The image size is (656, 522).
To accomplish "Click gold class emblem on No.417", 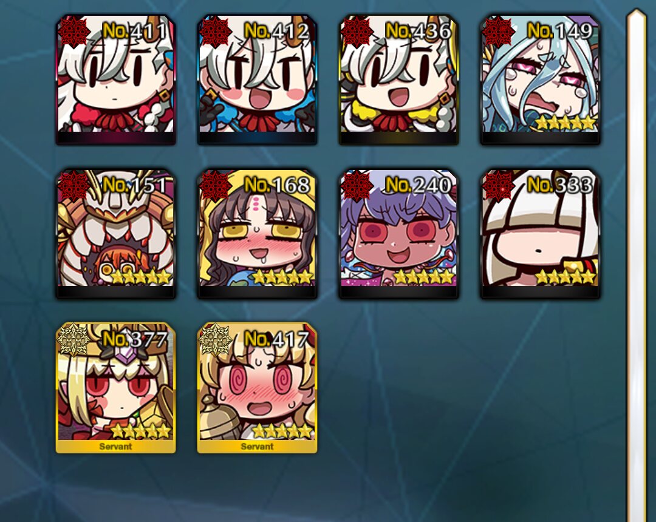I will (216, 339).
